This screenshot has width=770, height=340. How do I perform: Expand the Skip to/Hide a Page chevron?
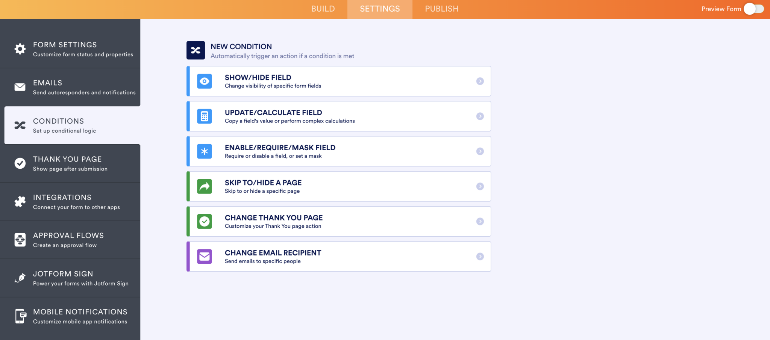click(480, 186)
